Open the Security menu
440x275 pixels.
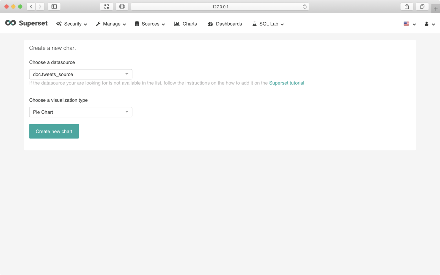[x=72, y=24]
